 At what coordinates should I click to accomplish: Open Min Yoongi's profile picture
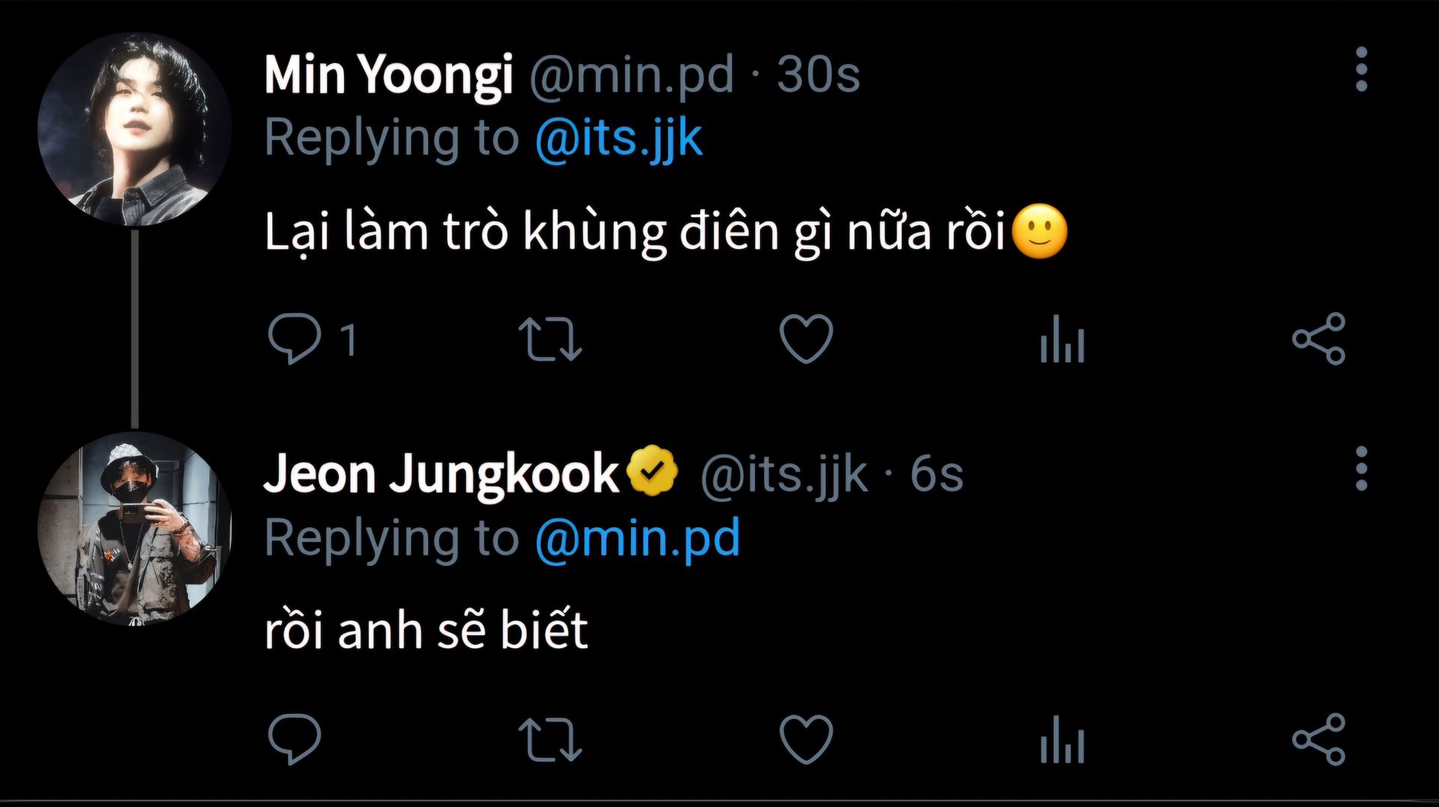pyautogui.click(x=134, y=129)
